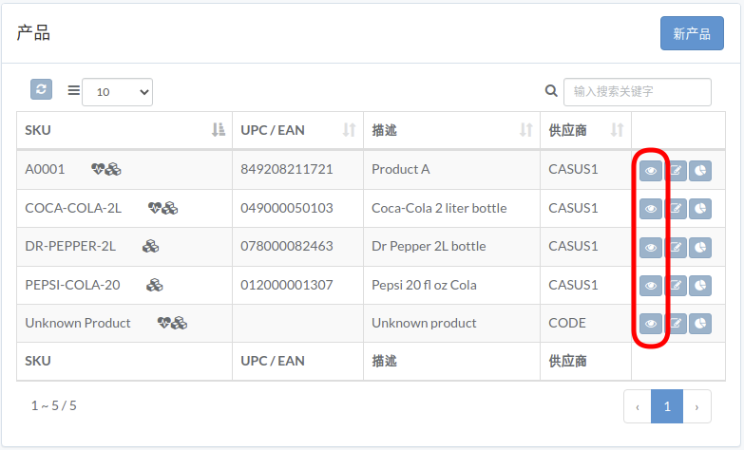Click boxes icon next to A0001
The height and width of the screenshot is (450, 744).
click(x=113, y=169)
